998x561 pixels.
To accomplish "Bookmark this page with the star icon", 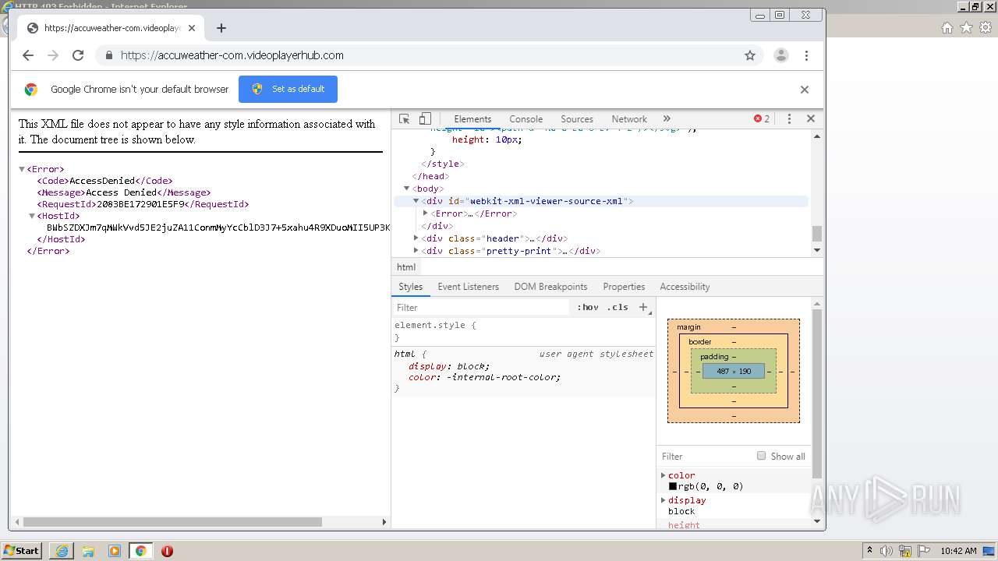I will coord(750,55).
